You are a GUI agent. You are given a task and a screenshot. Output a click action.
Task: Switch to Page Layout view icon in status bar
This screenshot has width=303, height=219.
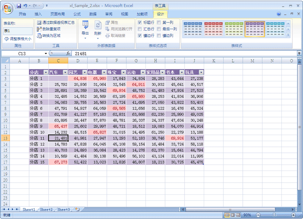click(x=233, y=215)
